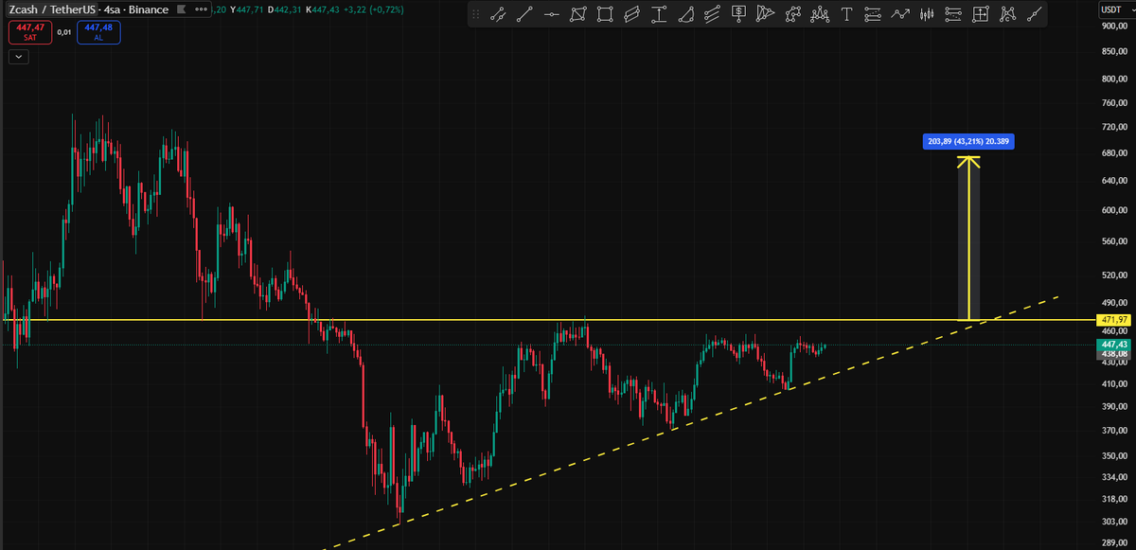Select the rectangle drawing tool
The height and width of the screenshot is (550, 1136).
click(x=605, y=14)
